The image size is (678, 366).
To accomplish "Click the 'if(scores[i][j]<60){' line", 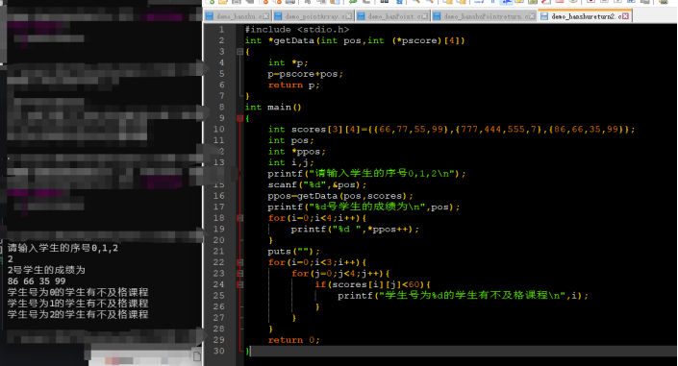I will click(372, 284).
